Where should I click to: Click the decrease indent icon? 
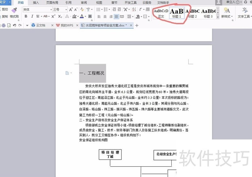(x=114, y=9)
